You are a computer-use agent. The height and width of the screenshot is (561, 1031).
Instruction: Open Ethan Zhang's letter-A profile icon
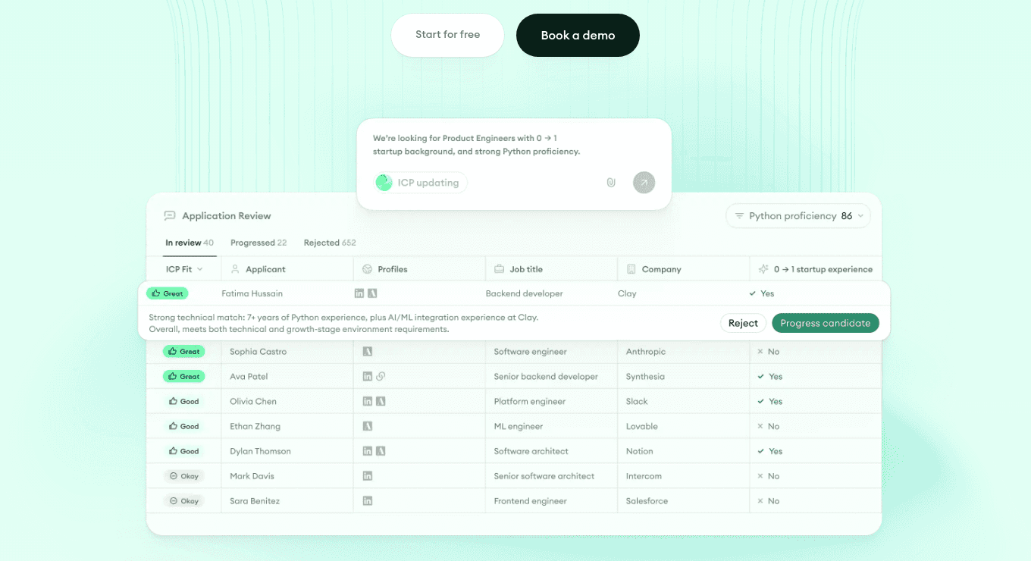pos(368,427)
